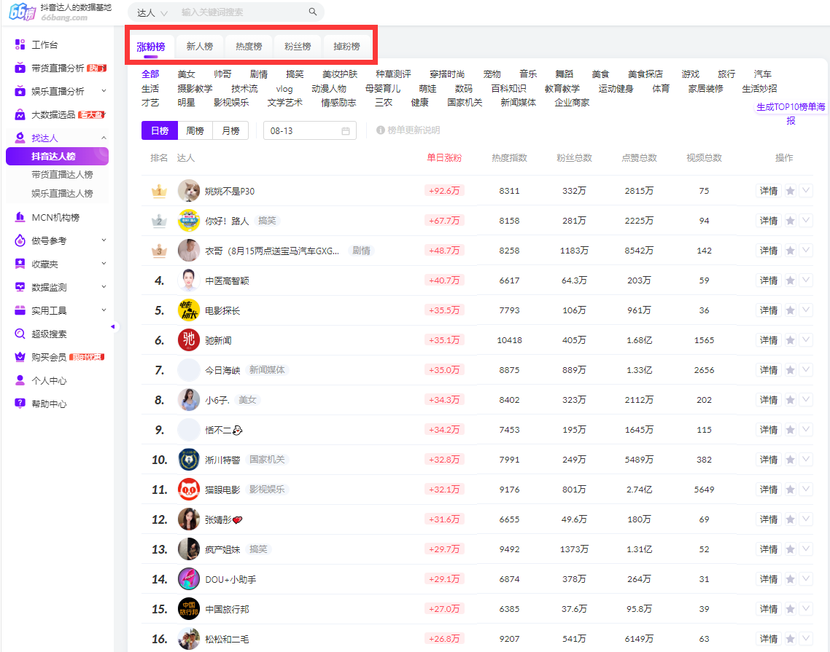Open 带货直播分析 in the sidebar

coord(57,68)
